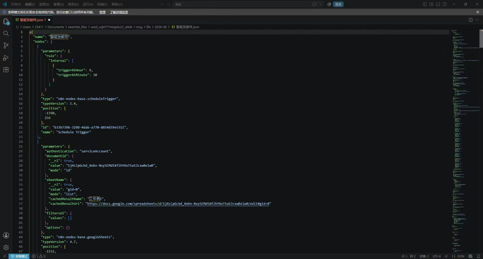Open the Search view in activity bar
This screenshot has width=483, height=259.
pyautogui.click(x=6, y=33)
